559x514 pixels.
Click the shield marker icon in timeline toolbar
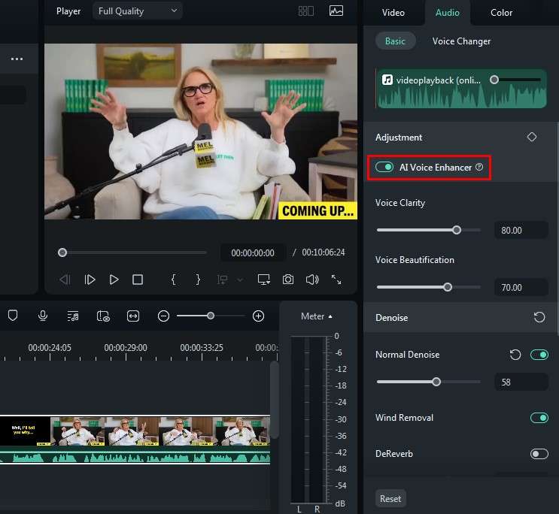[x=13, y=316]
